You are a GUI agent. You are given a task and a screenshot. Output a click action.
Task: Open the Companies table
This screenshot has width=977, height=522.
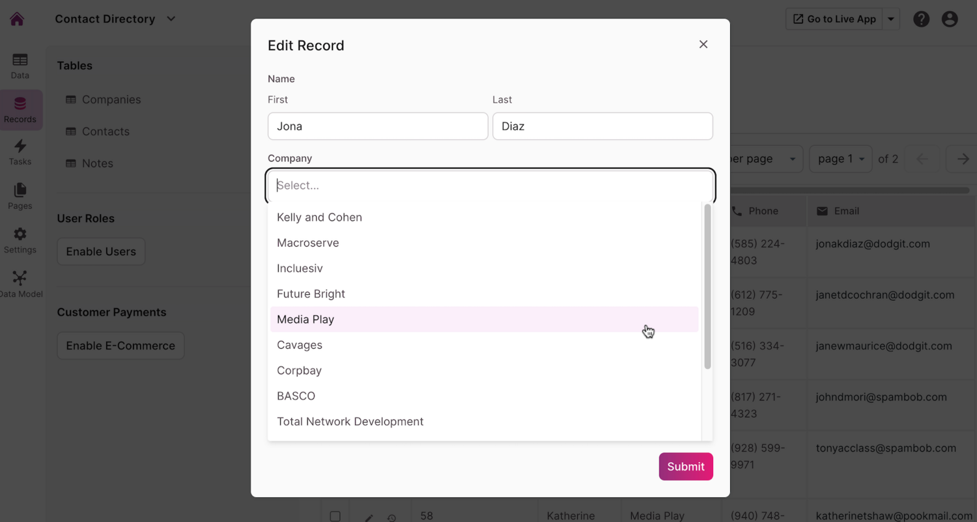pos(111,100)
